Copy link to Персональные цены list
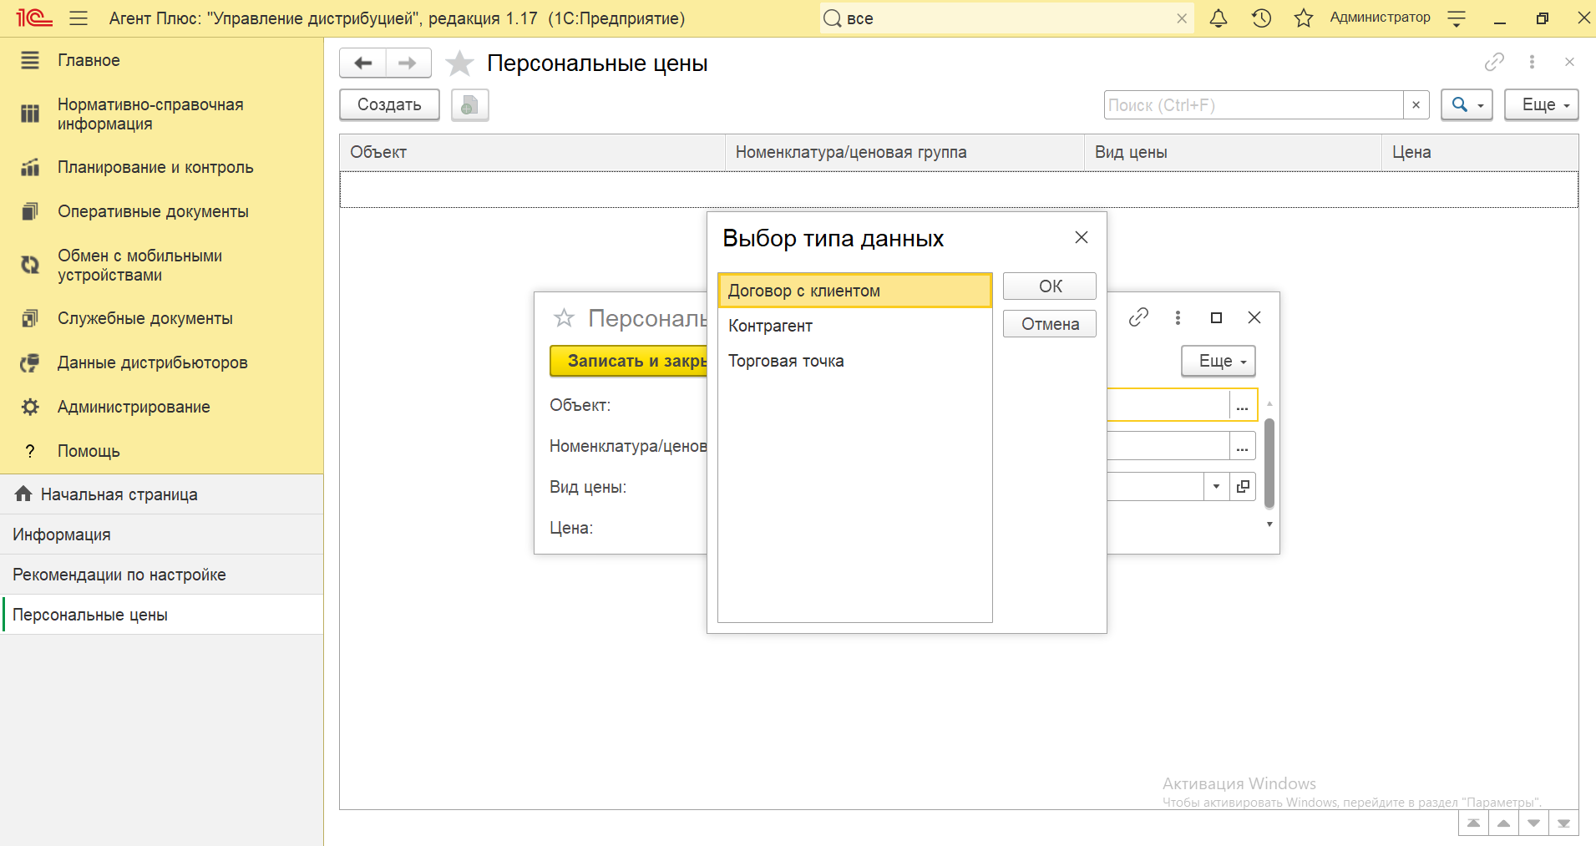 click(1494, 62)
